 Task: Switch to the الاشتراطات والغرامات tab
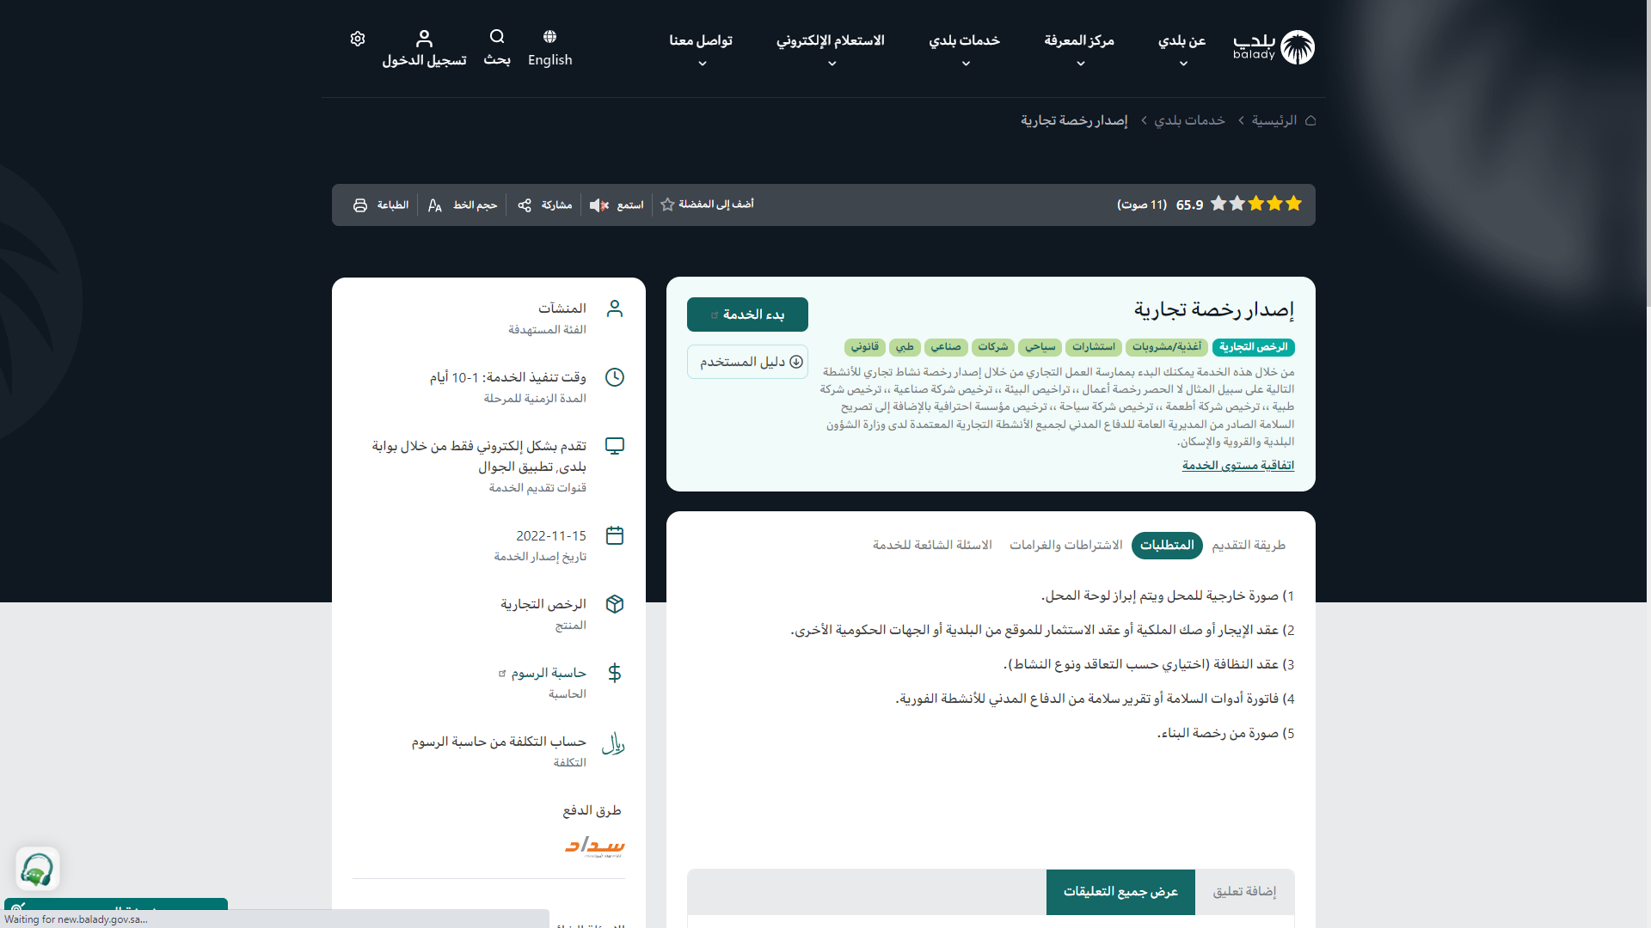1065,546
